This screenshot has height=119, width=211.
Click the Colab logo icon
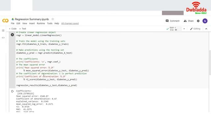coord(5,20)
